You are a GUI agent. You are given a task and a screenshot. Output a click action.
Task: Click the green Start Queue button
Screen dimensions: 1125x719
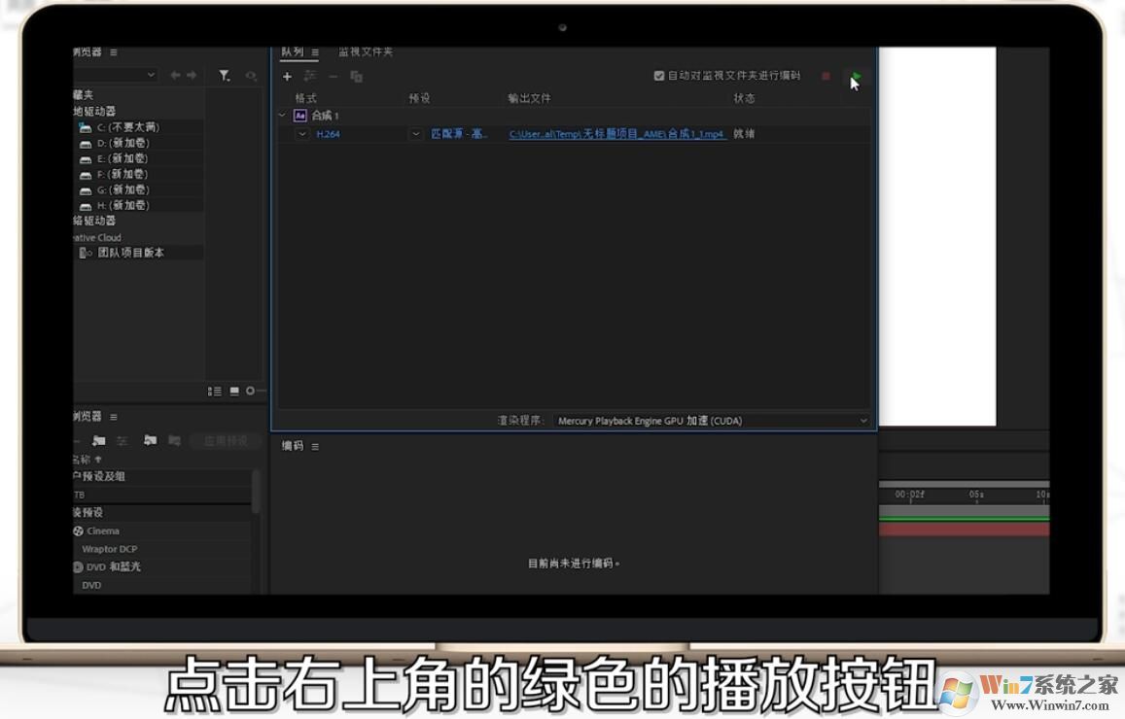856,76
